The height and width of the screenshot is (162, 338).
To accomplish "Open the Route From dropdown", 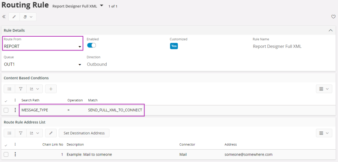I will click(80, 47).
